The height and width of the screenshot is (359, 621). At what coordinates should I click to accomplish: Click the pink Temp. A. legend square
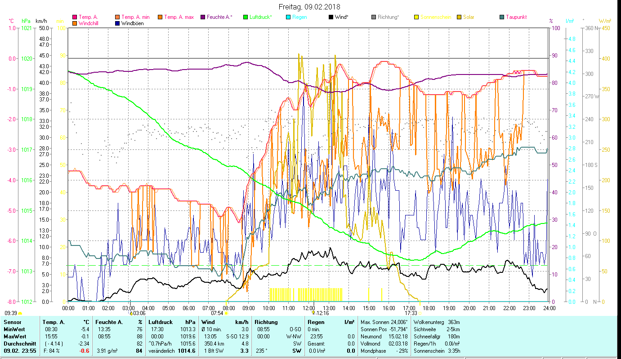click(x=75, y=17)
